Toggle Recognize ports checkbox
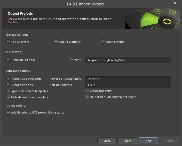This screenshot has height=146, width=182. (9, 85)
